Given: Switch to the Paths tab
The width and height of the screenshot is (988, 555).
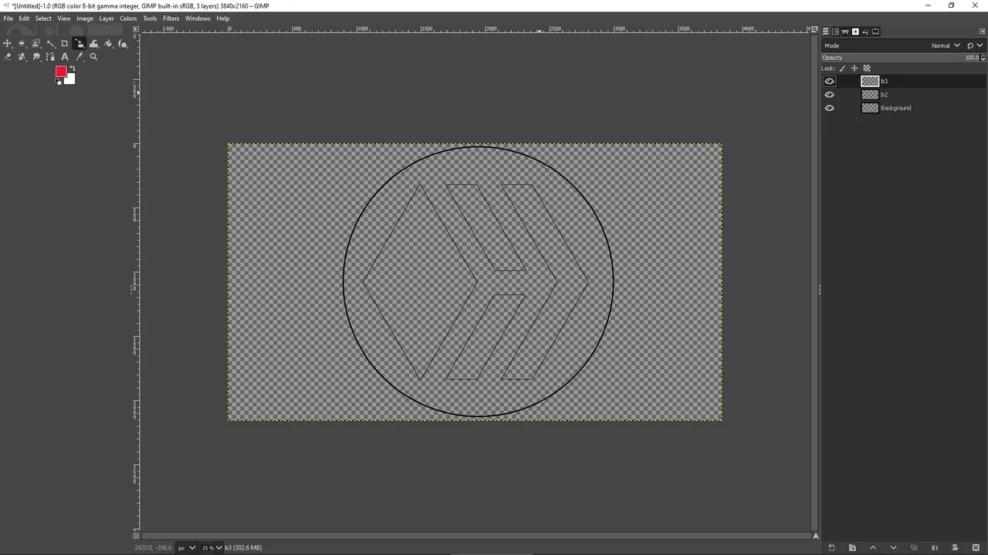Looking at the screenshot, I should 845,32.
